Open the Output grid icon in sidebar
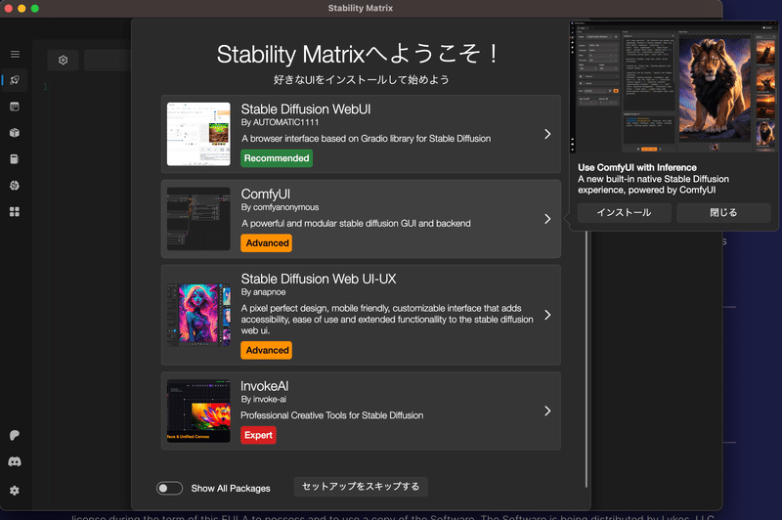782x520 pixels. click(15, 212)
